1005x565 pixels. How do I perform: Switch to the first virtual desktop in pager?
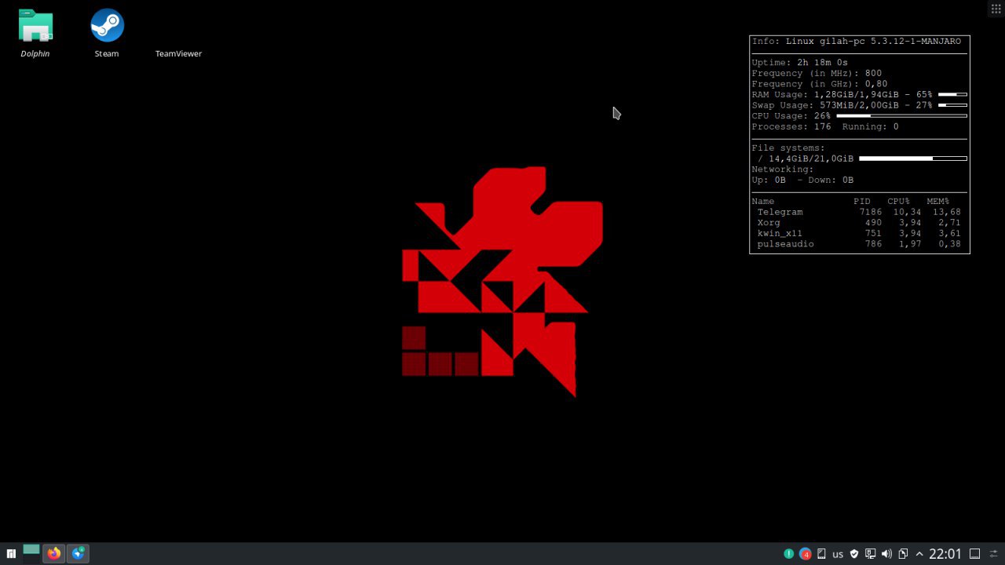(x=31, y=549)
